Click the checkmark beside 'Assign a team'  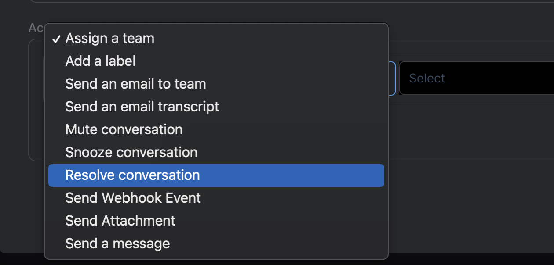point(56,39)
